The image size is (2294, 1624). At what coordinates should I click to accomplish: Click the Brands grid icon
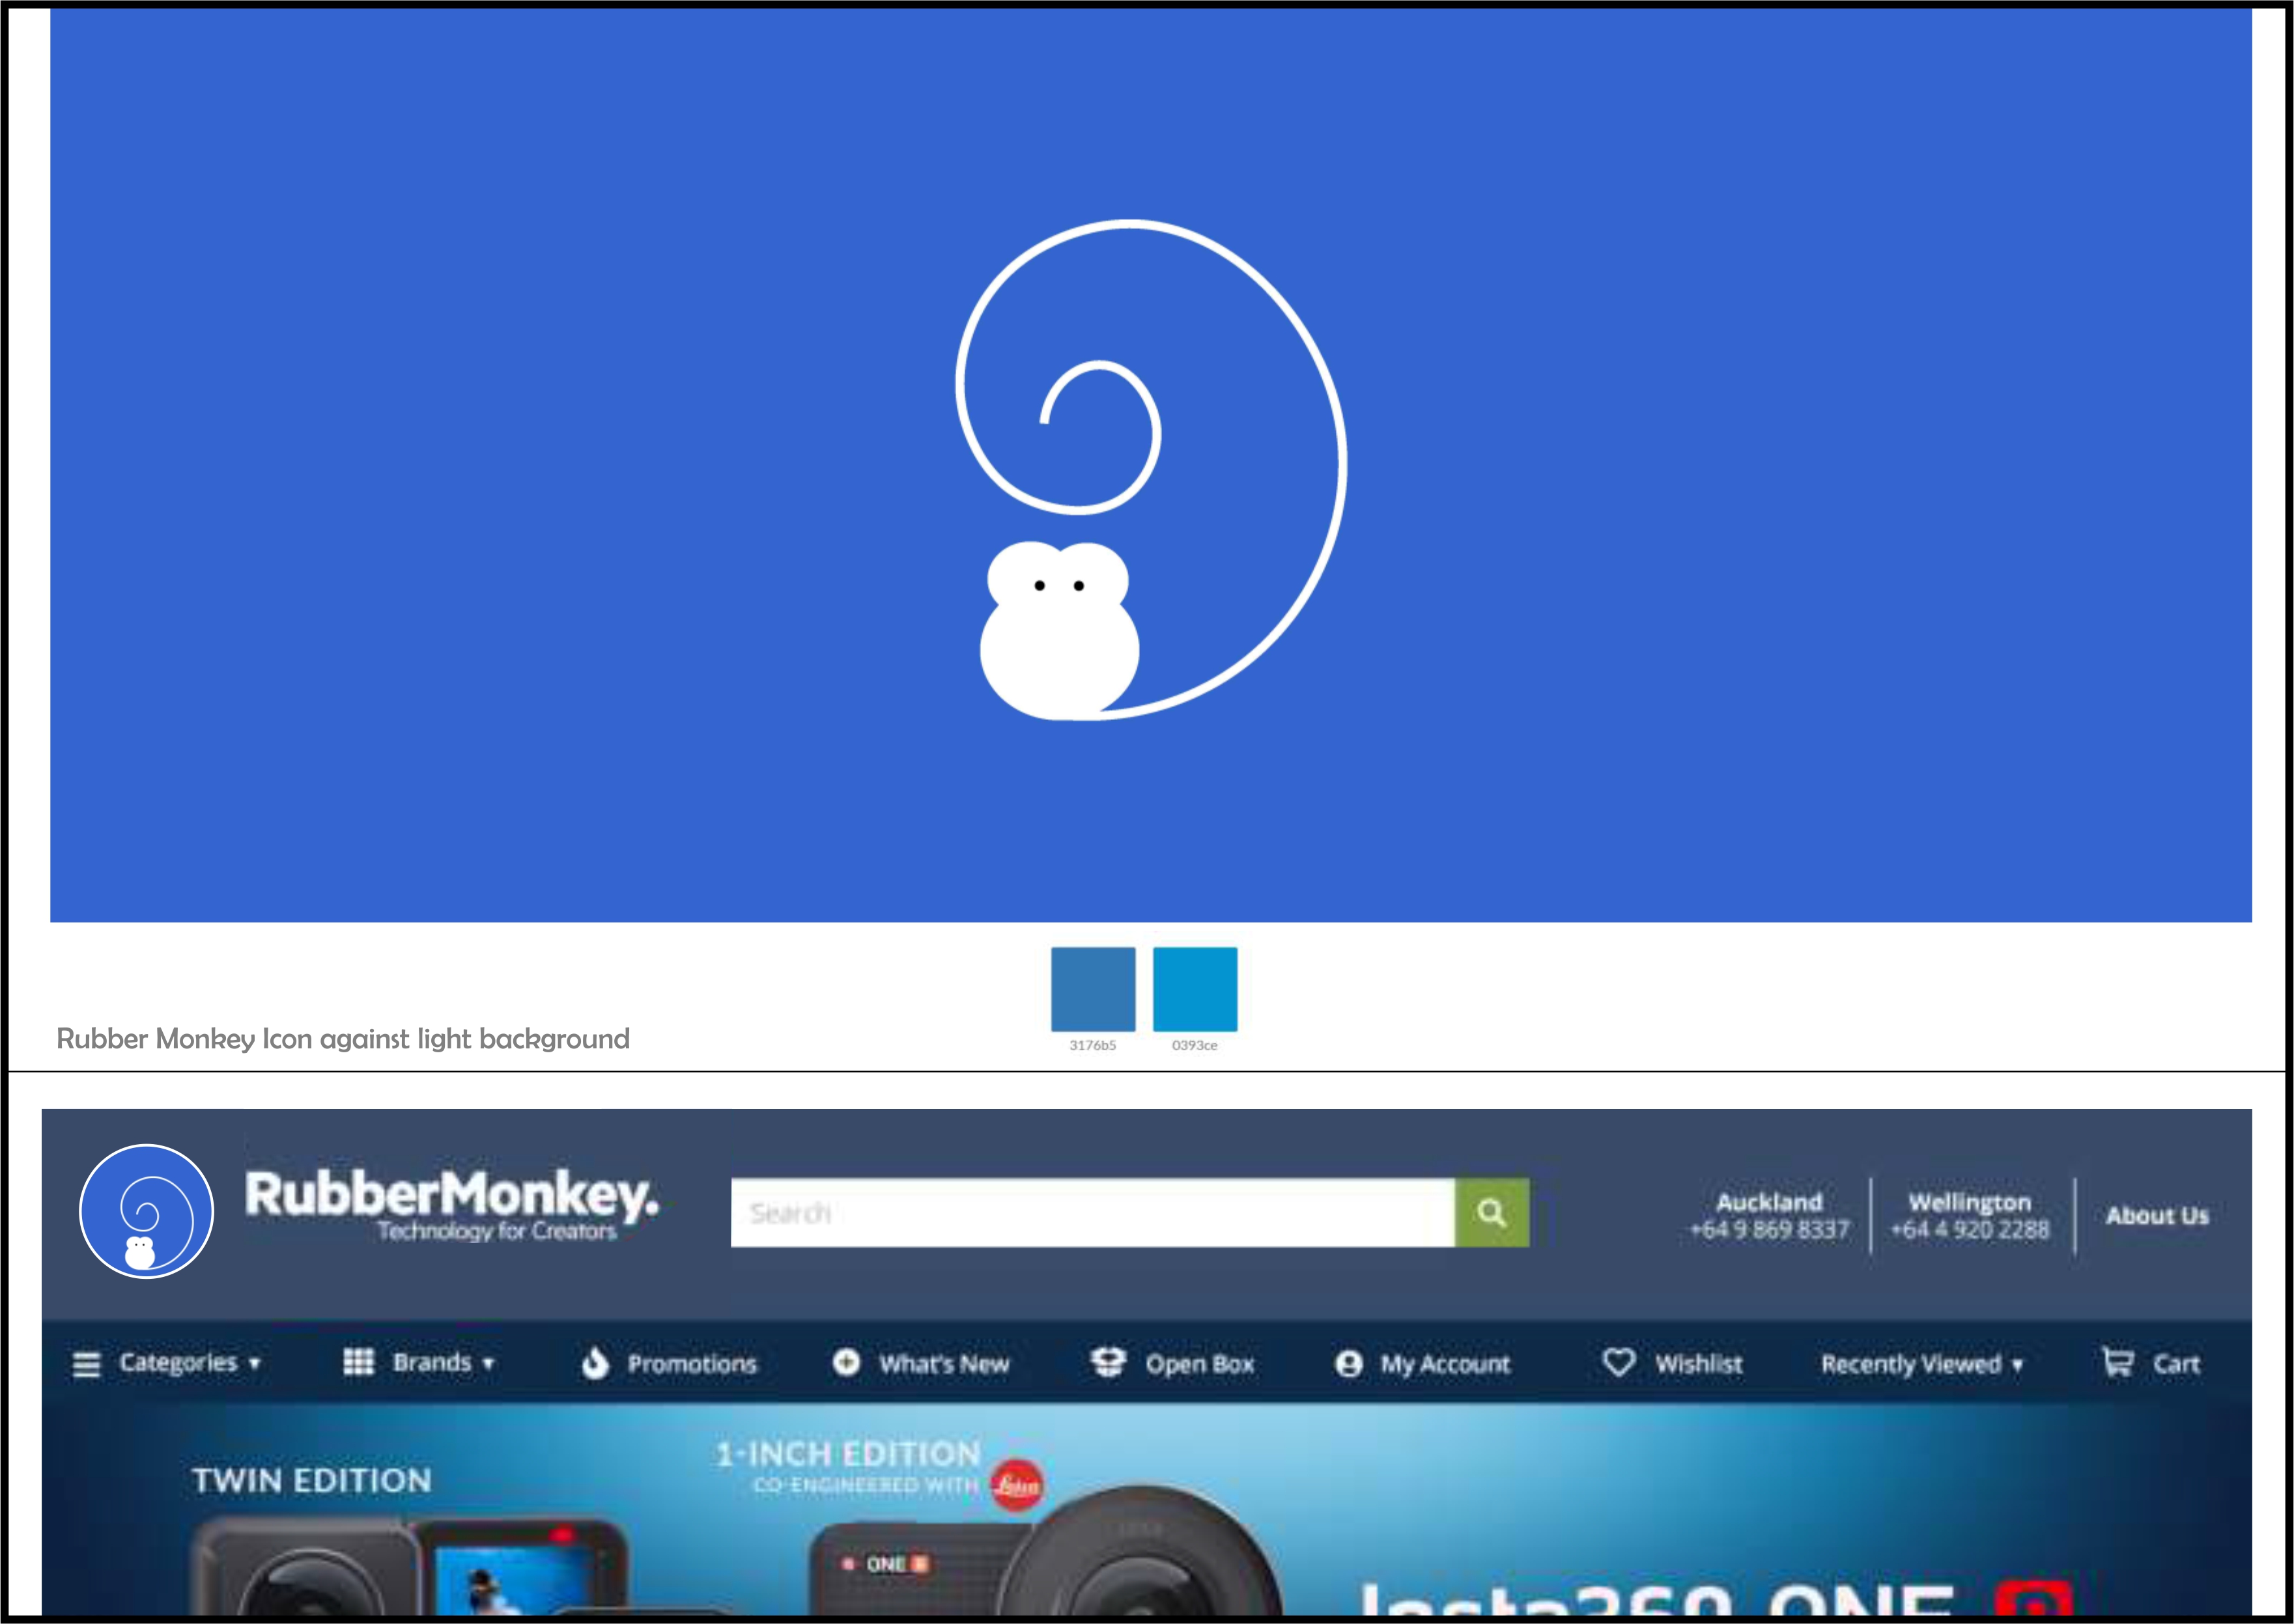[358, 1362]
